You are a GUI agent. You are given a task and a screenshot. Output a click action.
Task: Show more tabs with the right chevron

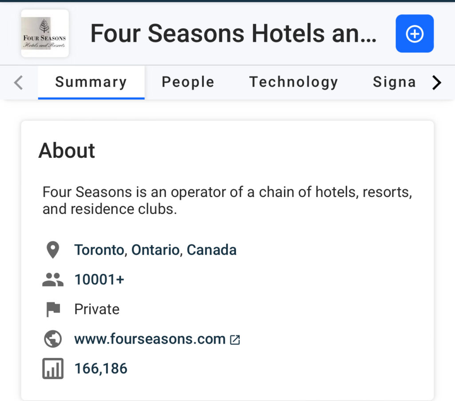pyautogui.click(x=436, y=83)
